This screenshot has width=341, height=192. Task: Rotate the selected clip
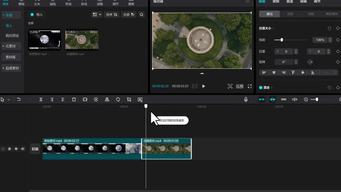(x=118, y=99)
